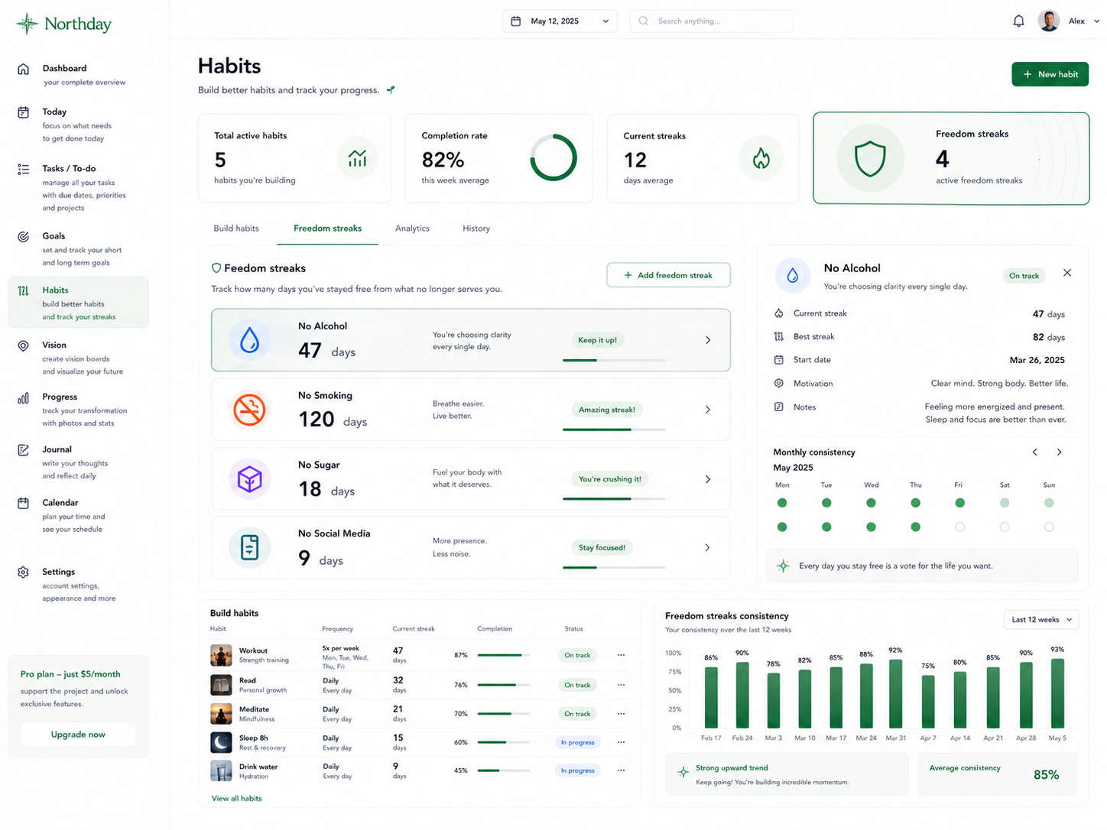Click the Amazing streak! badge
This screenshot has width=1107, height=830.
(607, 410)
